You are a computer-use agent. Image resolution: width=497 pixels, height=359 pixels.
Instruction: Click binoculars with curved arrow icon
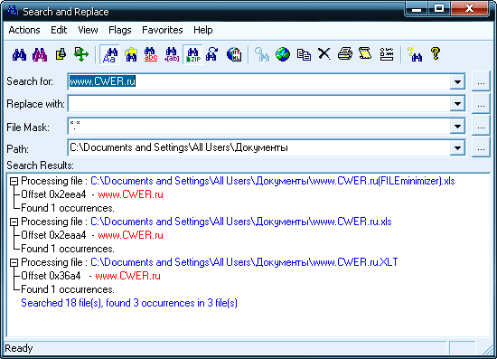[212, 54]
